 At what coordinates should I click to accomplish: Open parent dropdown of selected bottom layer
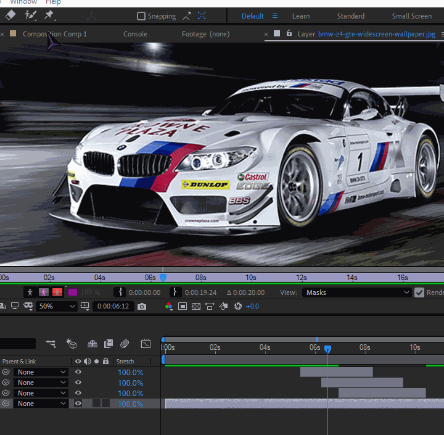point(41,404)
